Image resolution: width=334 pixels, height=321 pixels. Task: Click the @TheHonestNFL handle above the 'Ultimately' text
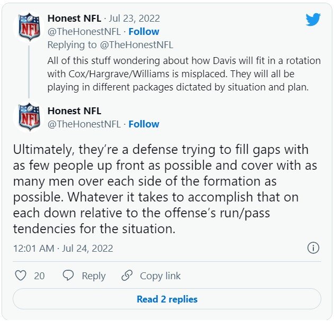pos(84,124)
